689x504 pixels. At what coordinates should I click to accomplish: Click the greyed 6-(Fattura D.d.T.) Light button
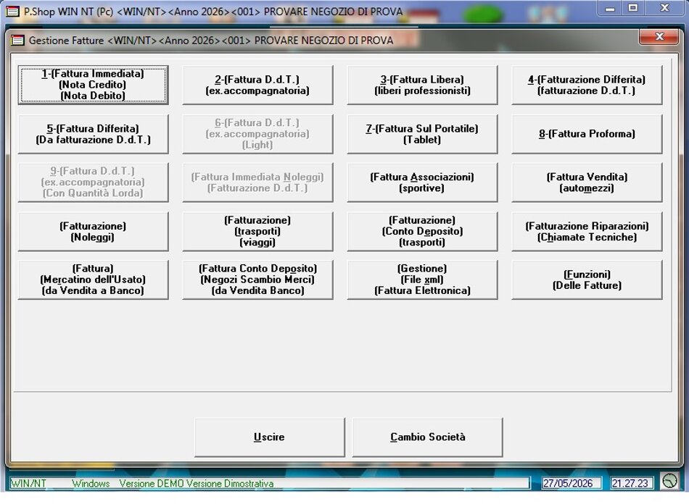[x=257, y=134]
